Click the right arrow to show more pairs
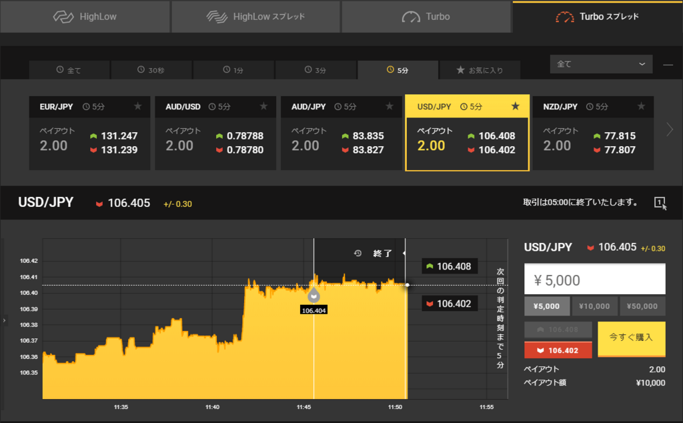 coord(671,131)
